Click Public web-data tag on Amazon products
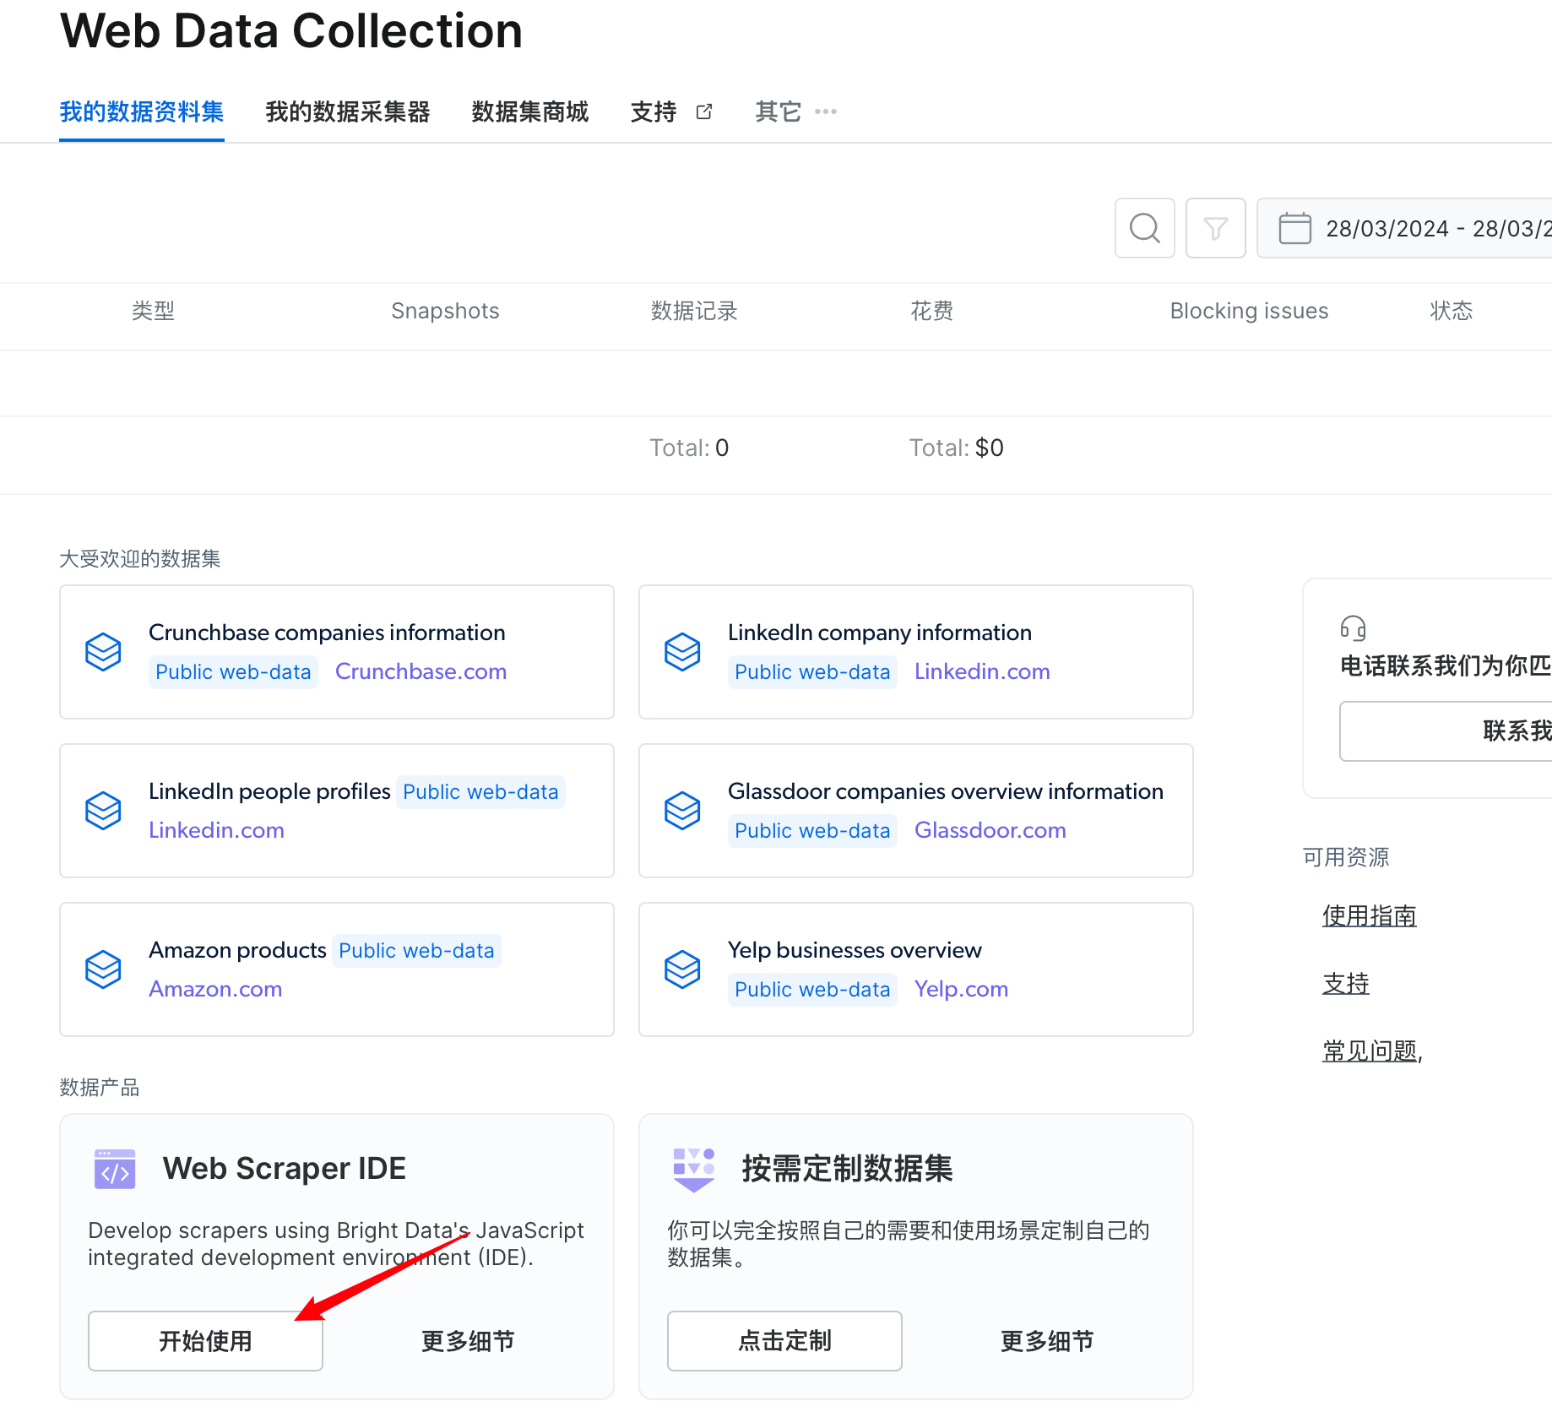The width and height of the screenshot is (1552, 1412). point(416,951)
